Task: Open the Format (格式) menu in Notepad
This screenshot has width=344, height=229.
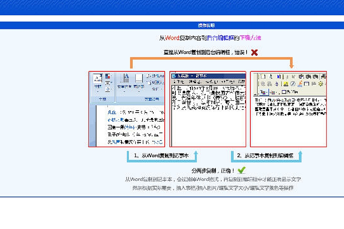Action: [x=211, y=82]
